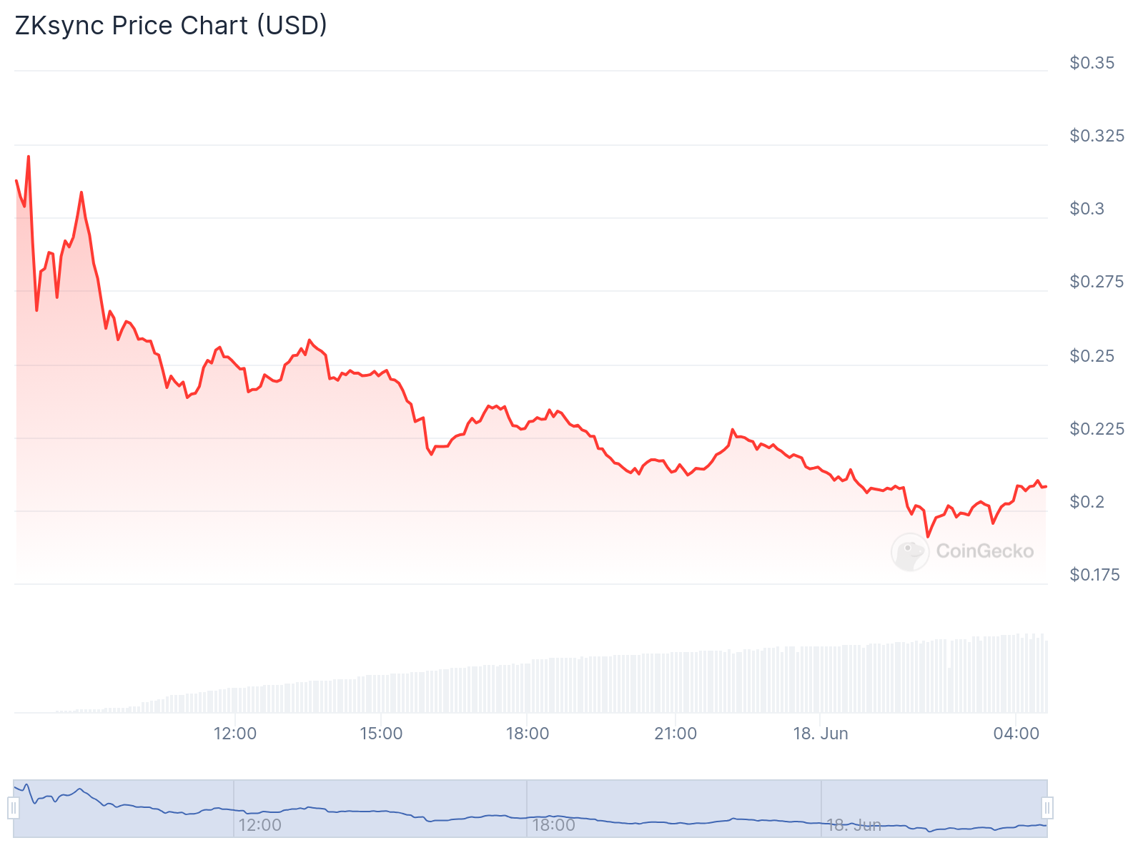Select the $0.25 price axis label

[x=1092, y=356]
